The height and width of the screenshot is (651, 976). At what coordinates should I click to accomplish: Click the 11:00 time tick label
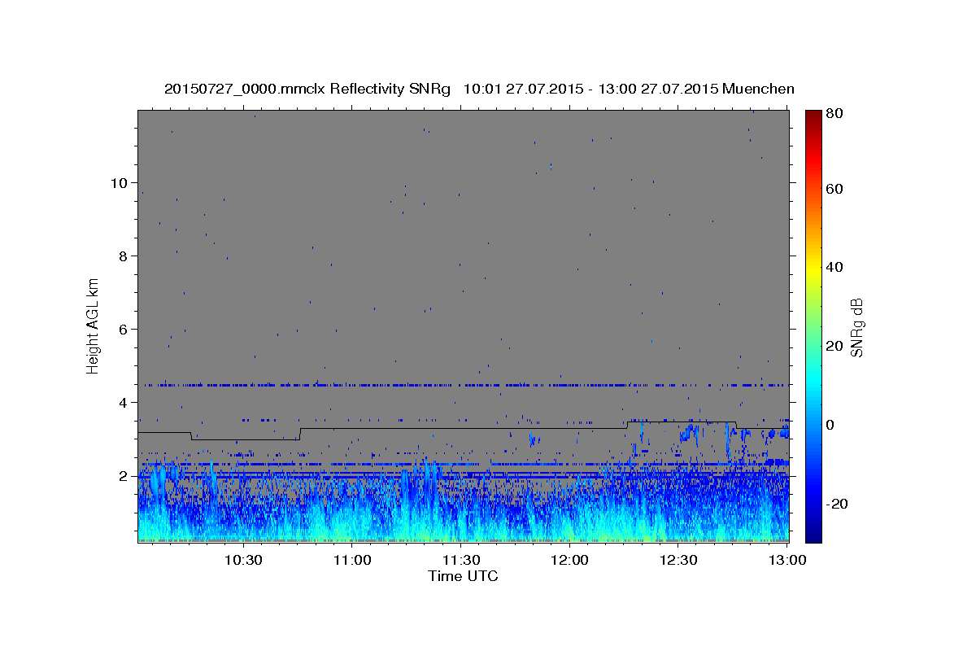(351, 560)
